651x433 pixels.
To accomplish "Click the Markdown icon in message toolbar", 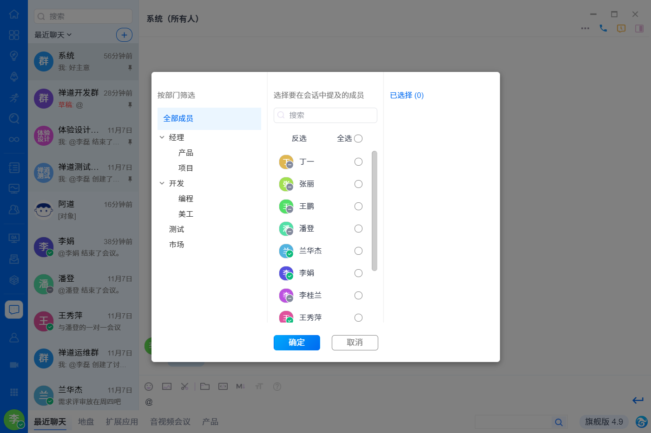I will 240,386.
